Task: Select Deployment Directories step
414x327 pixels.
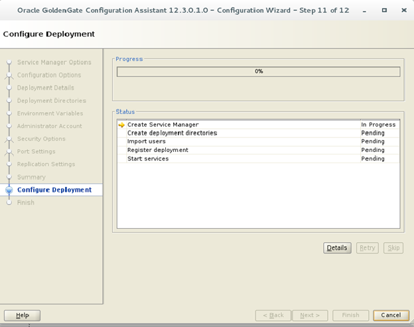Action: pos(52,101)
